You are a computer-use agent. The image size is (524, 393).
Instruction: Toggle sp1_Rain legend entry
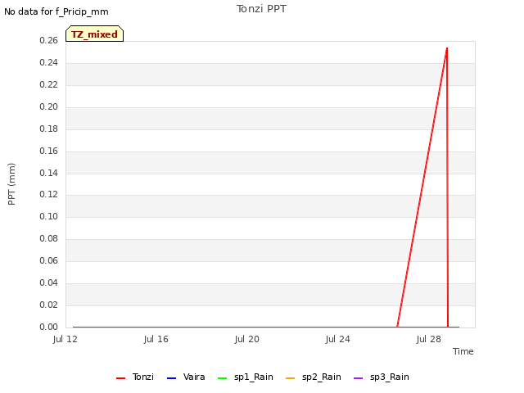[246, 377]
